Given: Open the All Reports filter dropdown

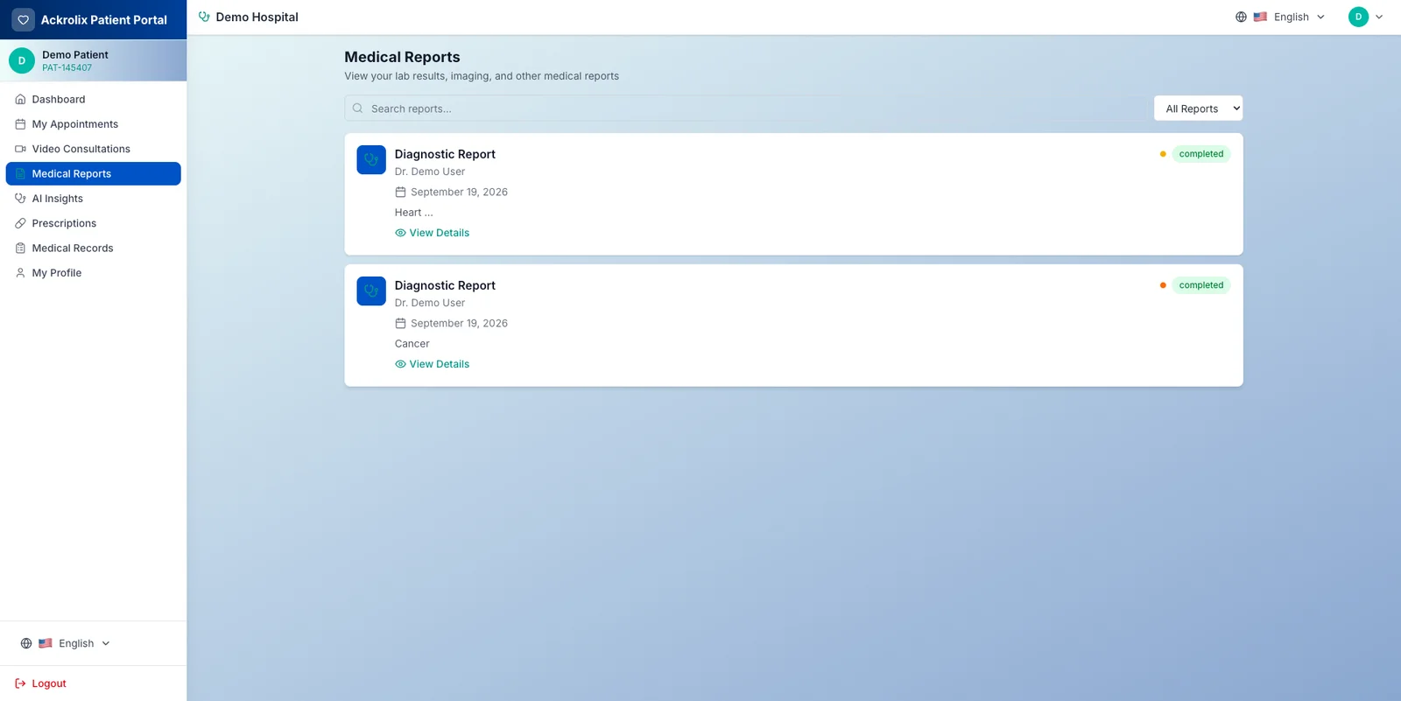Looking at the screenshot, I should click(1198, 109).
